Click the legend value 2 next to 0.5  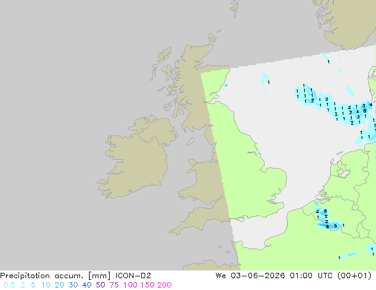click(23, 285)
